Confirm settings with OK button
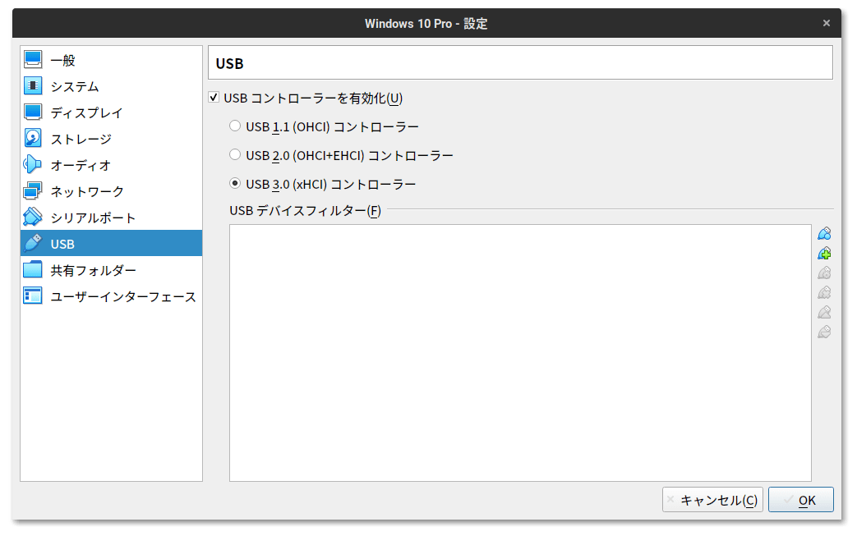Viewport: 857px width, 536px height. [800, 500]
